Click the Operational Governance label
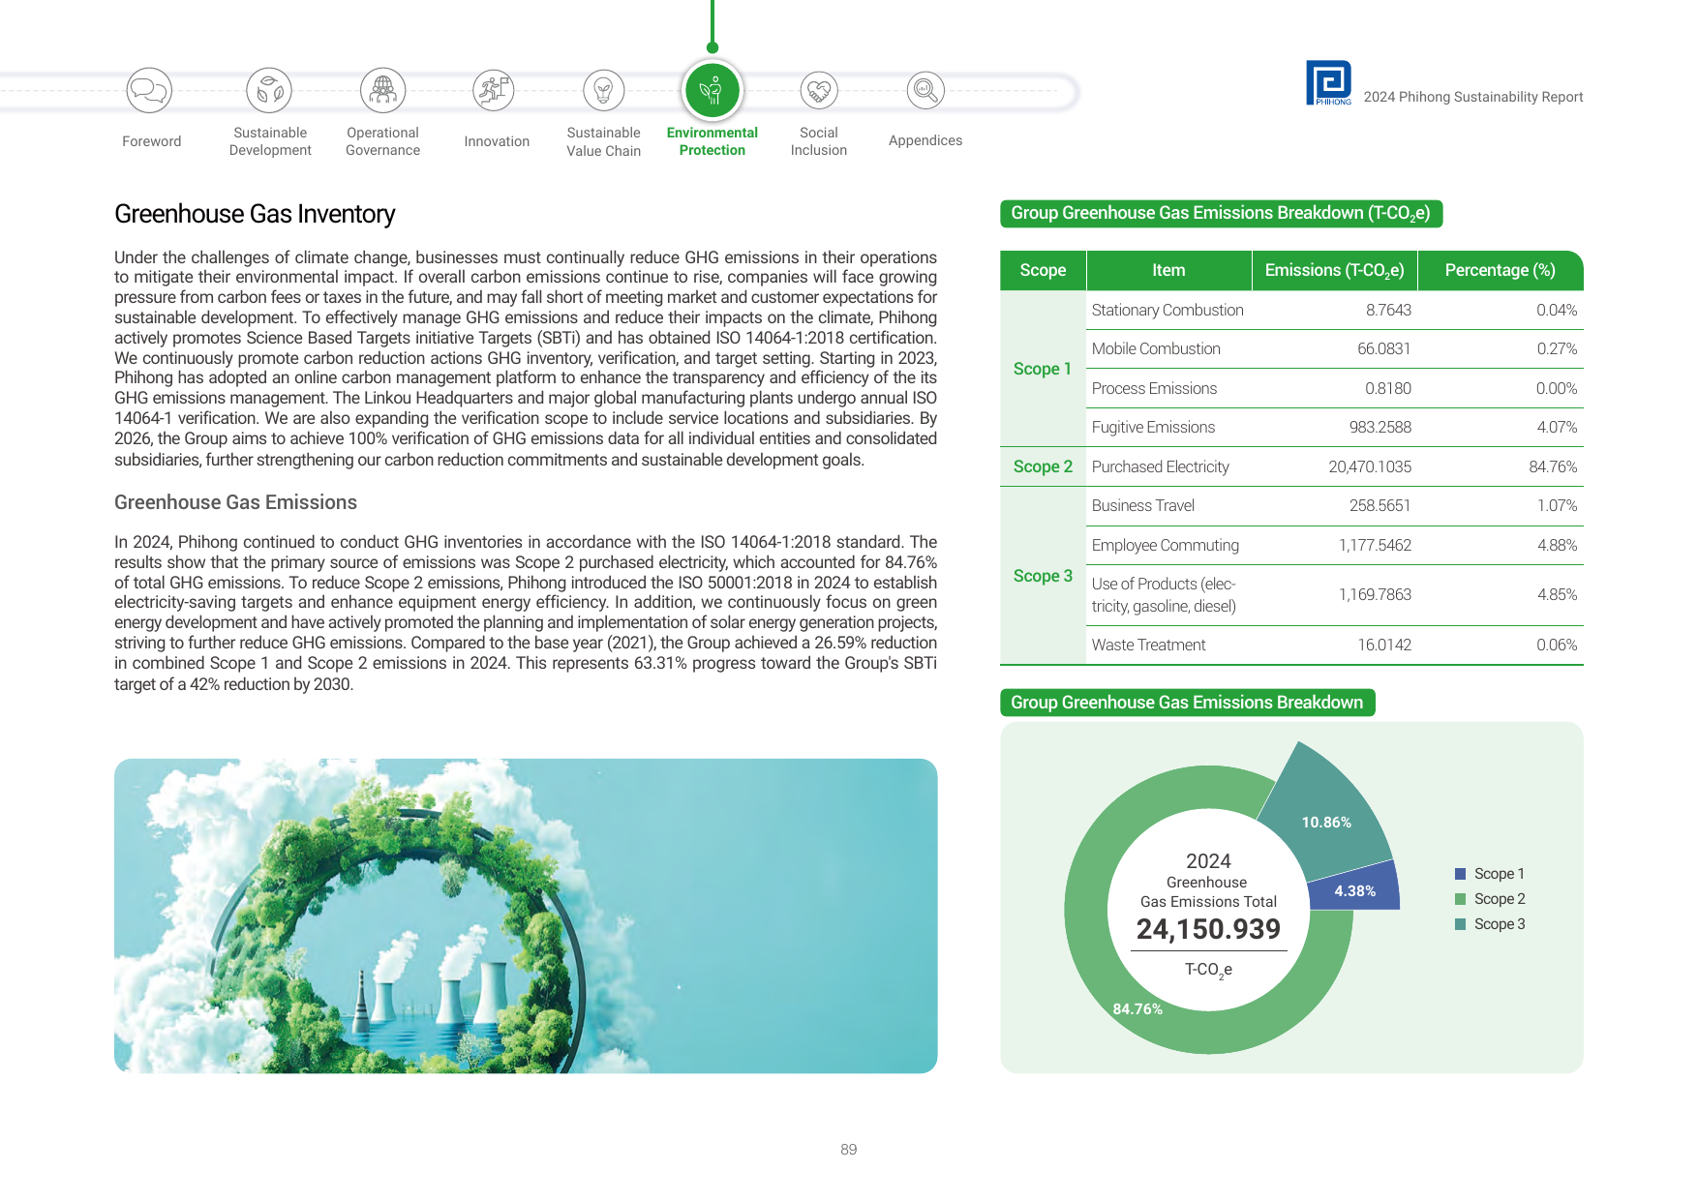The height and width of the screenshot is (1201, 1698). click(383, 141)
